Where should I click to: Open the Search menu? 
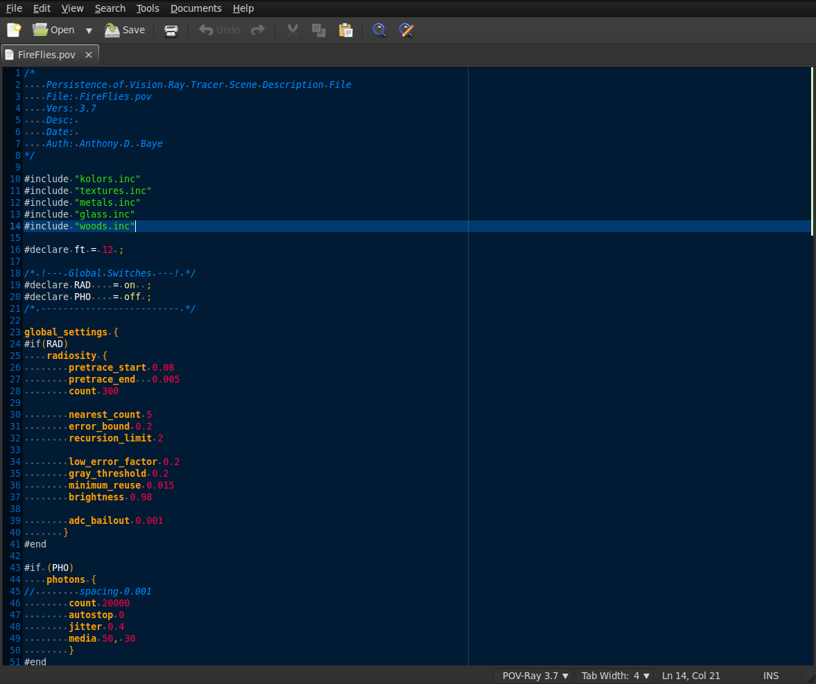pos(110,8)
